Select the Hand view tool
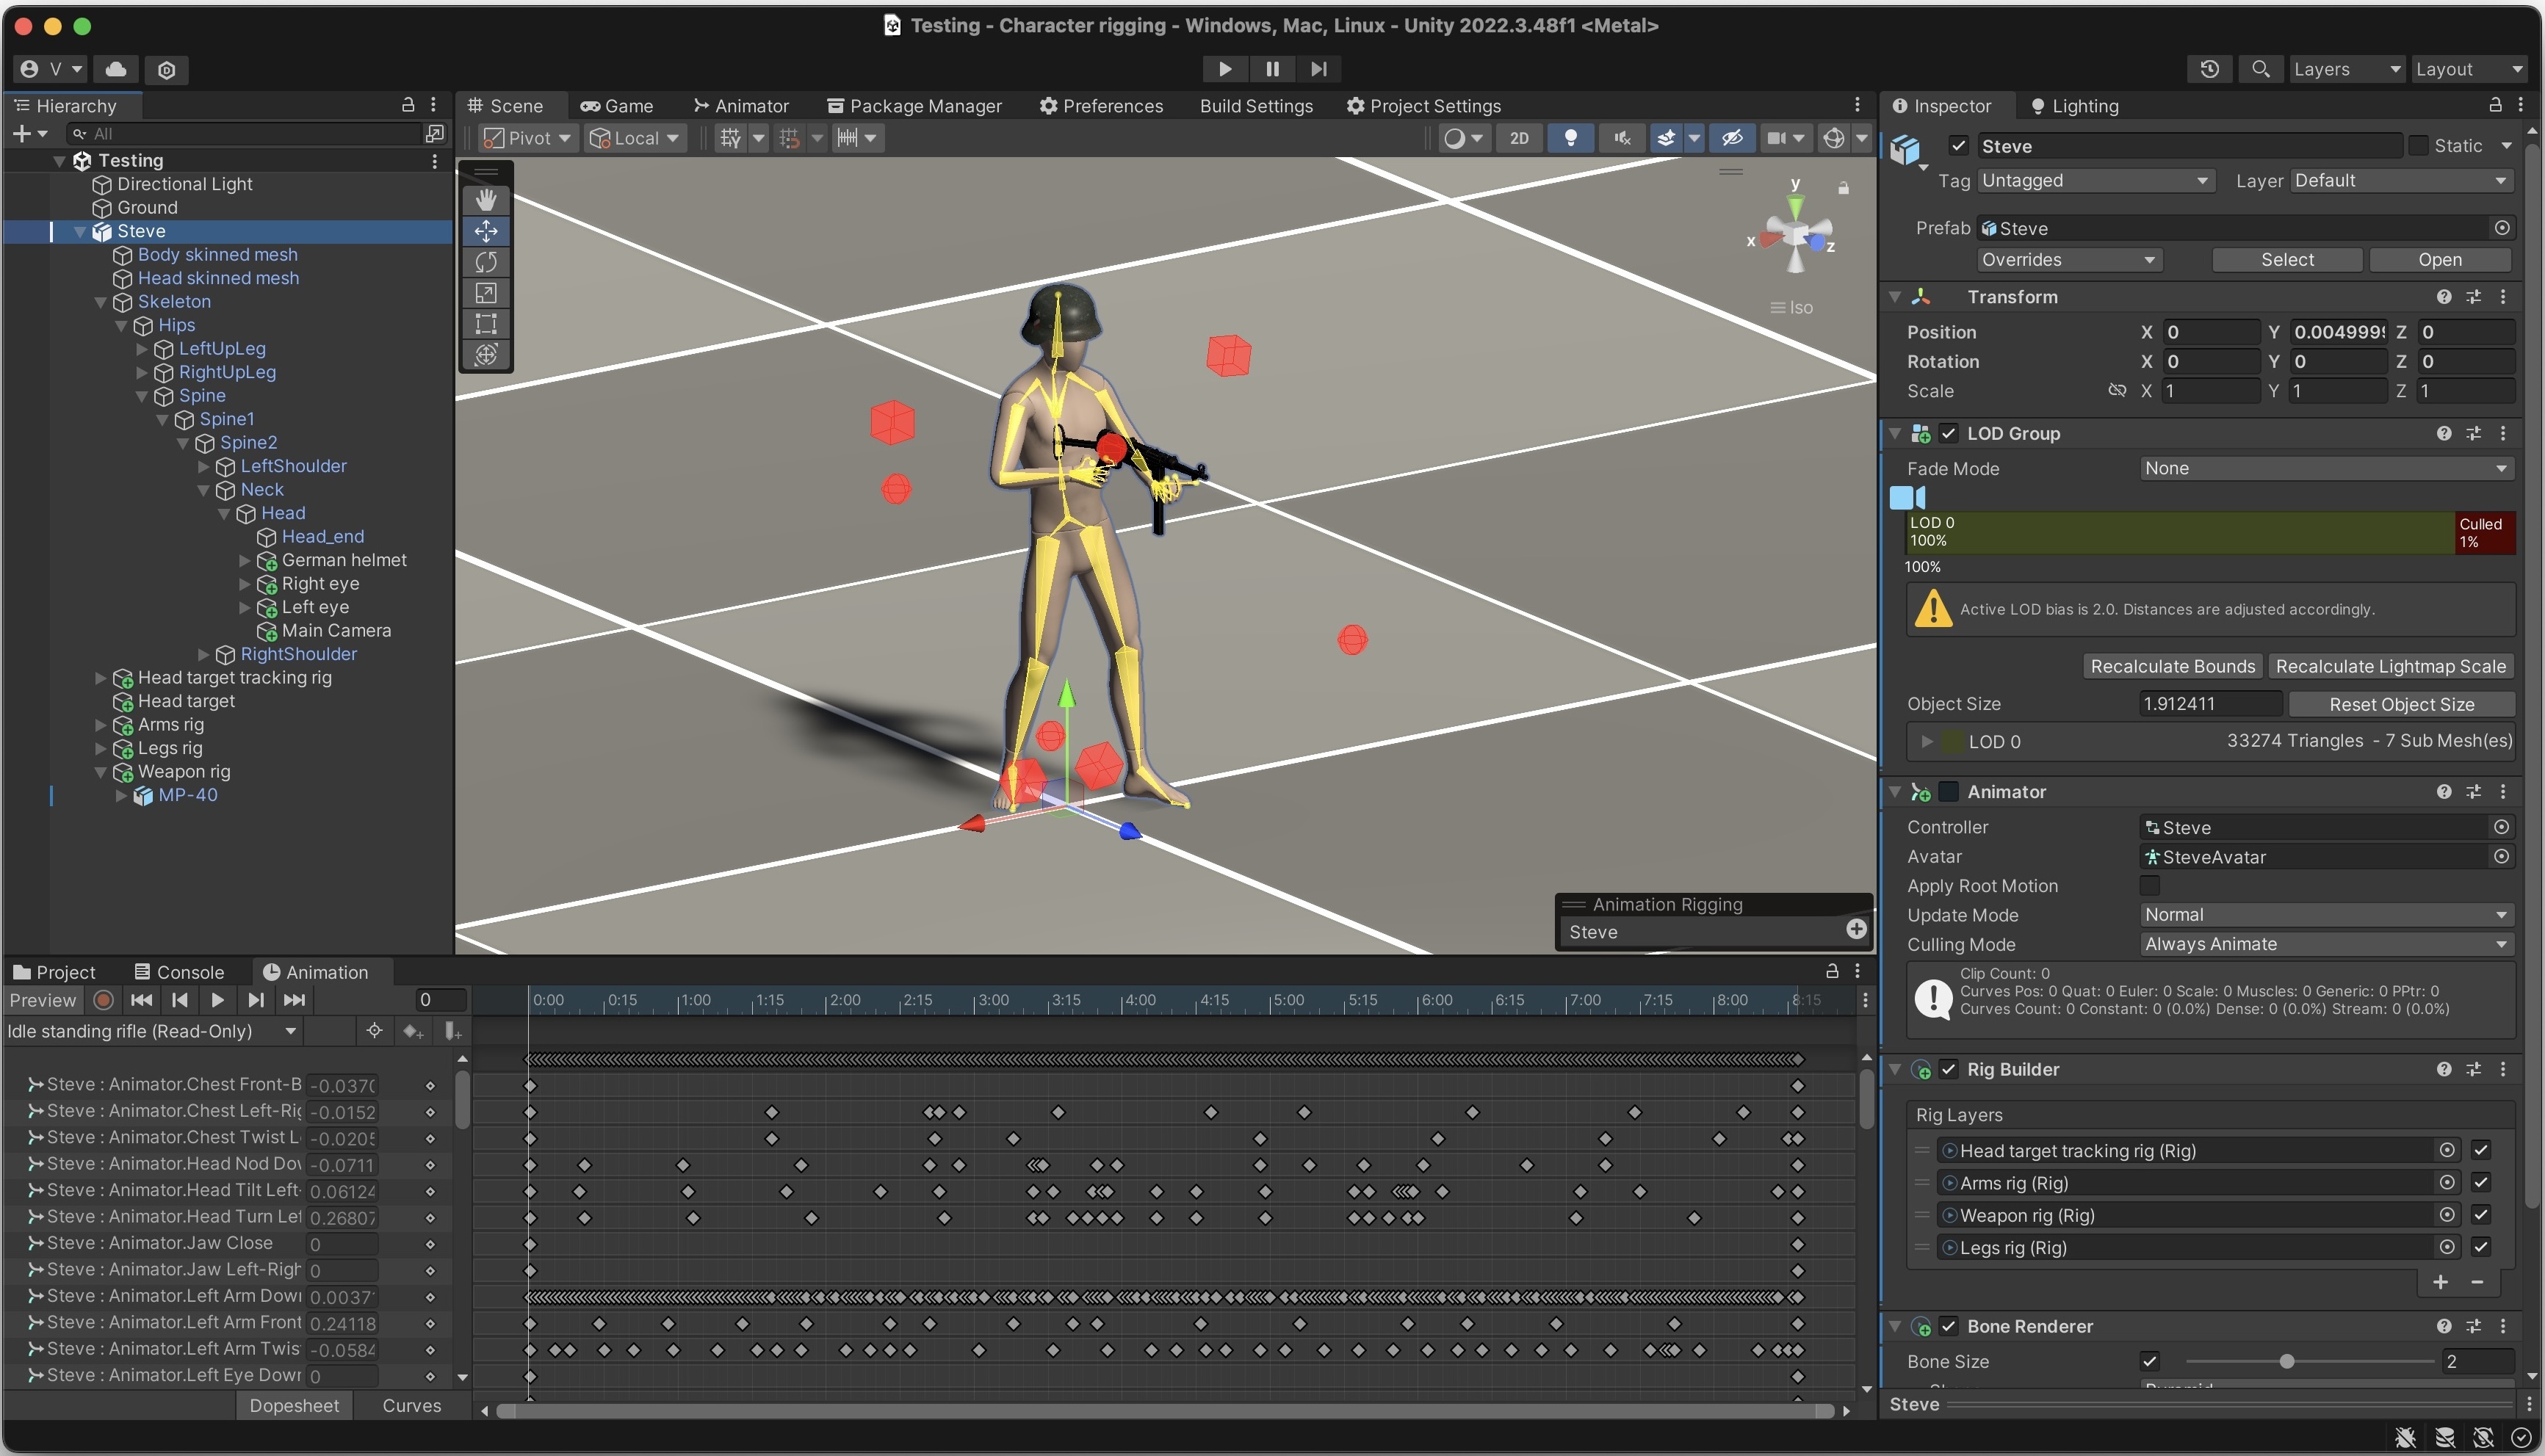 (486, 200)
